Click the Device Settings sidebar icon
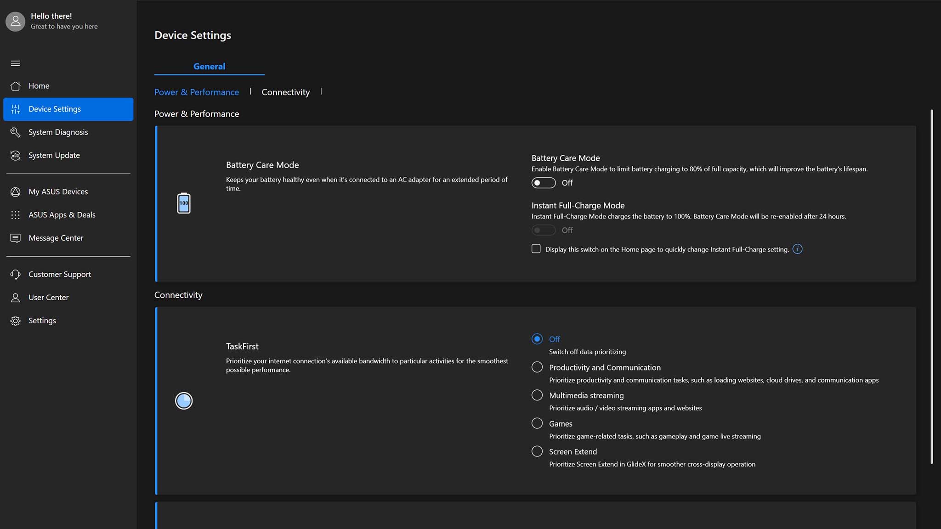 (x=15, y=108)
